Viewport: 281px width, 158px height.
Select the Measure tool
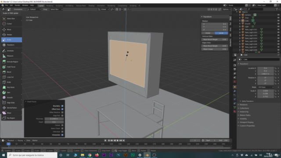pyautogui.click(x=11, y=56)
